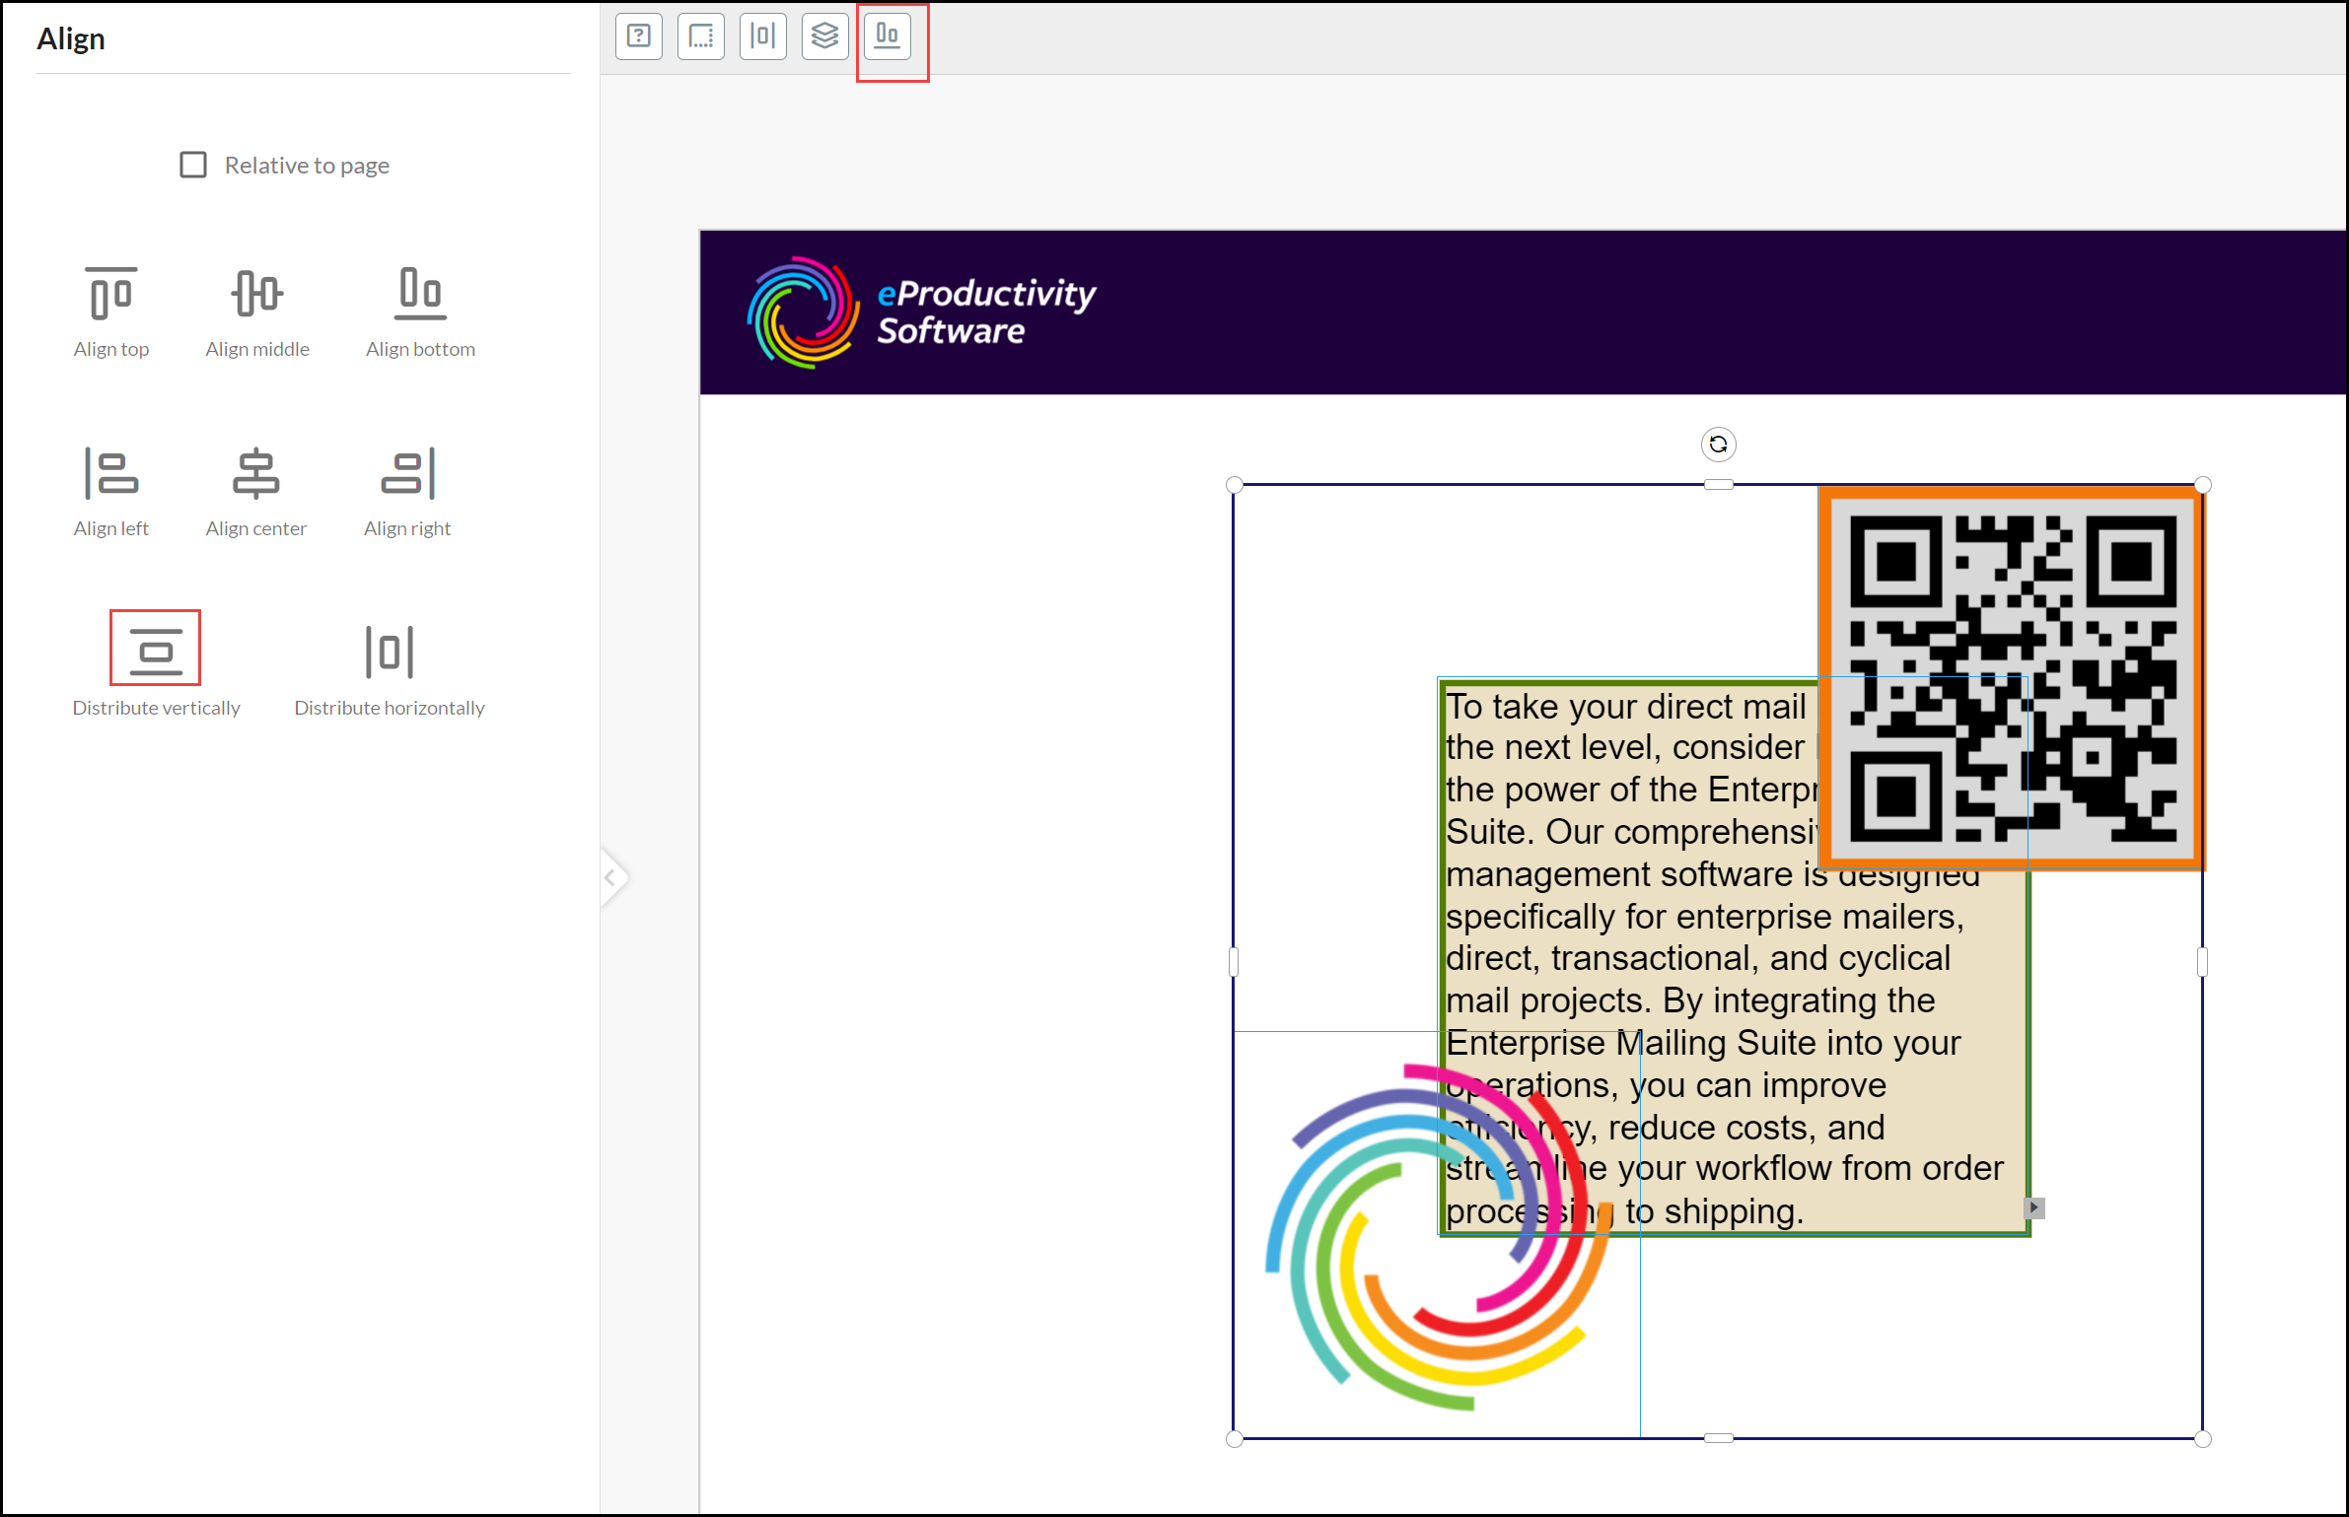Open the help question-mark toolbar button
The height and width of the screenshot is (1517, 2349).
tap(639, 36)
